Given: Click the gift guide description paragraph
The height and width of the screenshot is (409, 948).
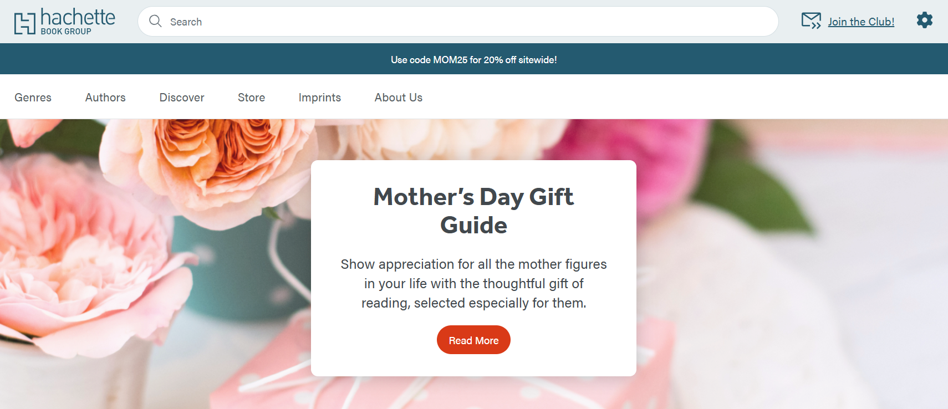Looking at the screenshot, I should (x=473, y=284).
